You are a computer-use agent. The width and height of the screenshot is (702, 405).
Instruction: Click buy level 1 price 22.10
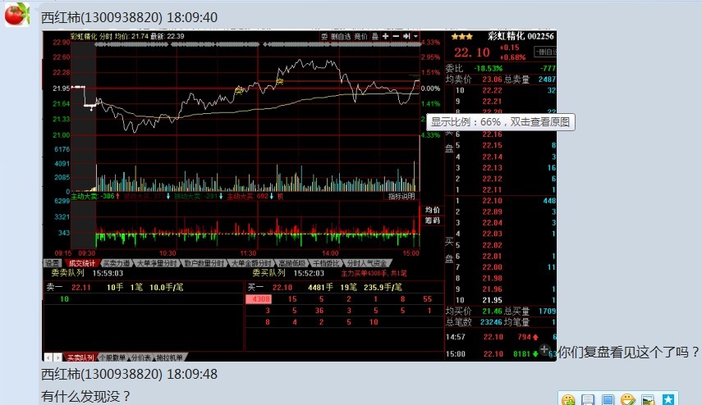(x=492, y=201)
